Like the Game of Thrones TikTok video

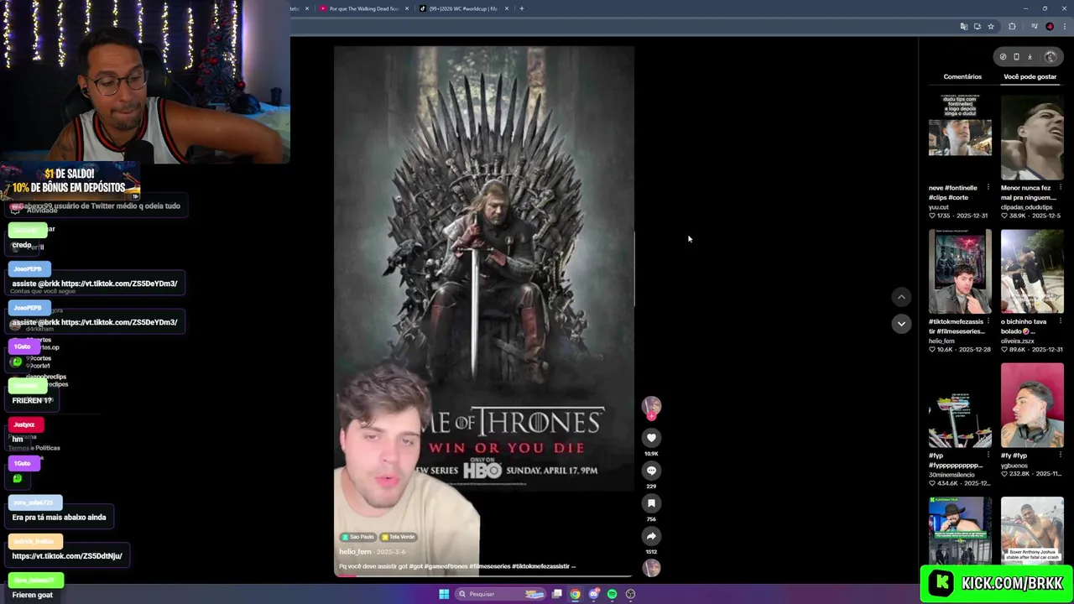[x=651, y=438]
